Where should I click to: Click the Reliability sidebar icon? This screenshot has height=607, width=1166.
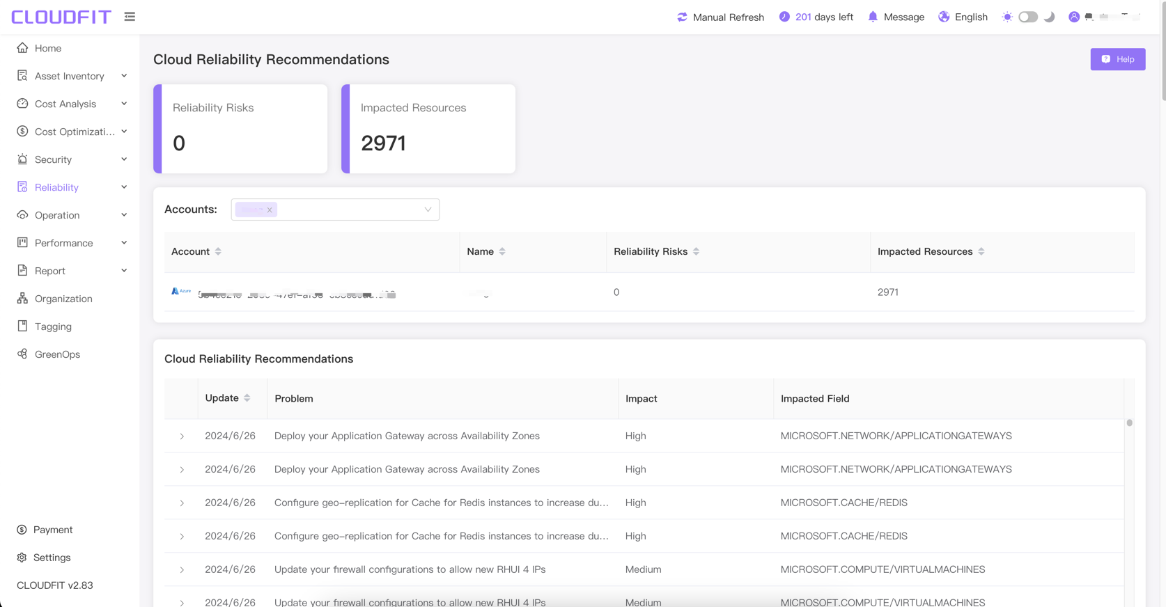[22, 187]
